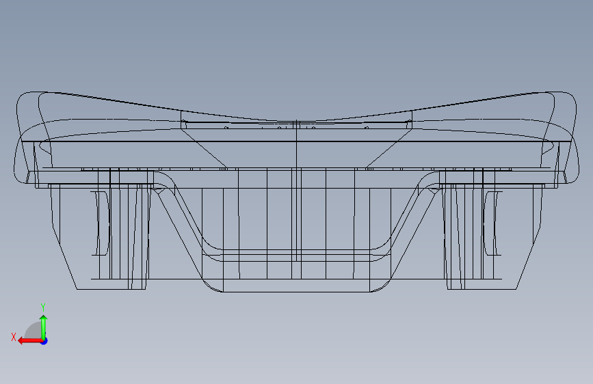Click the red X axis arrow
This screenshot has width=593, height=384.
coord(30,341)
